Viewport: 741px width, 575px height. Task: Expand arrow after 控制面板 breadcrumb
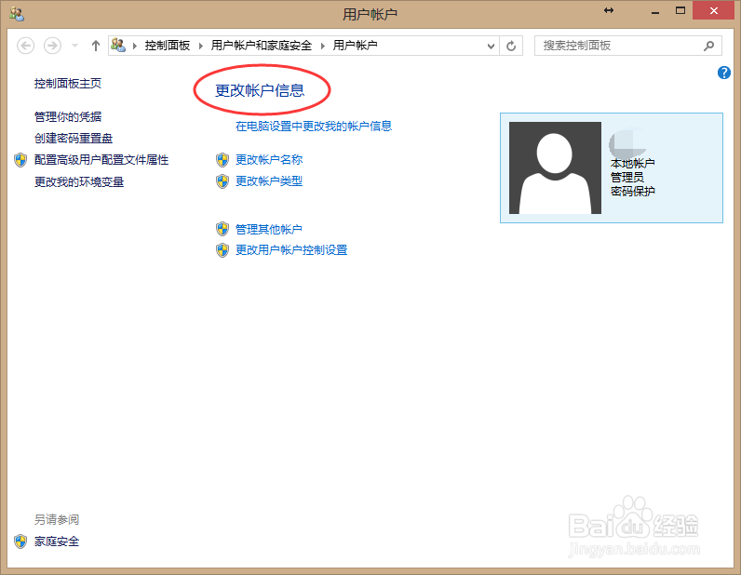201,46
